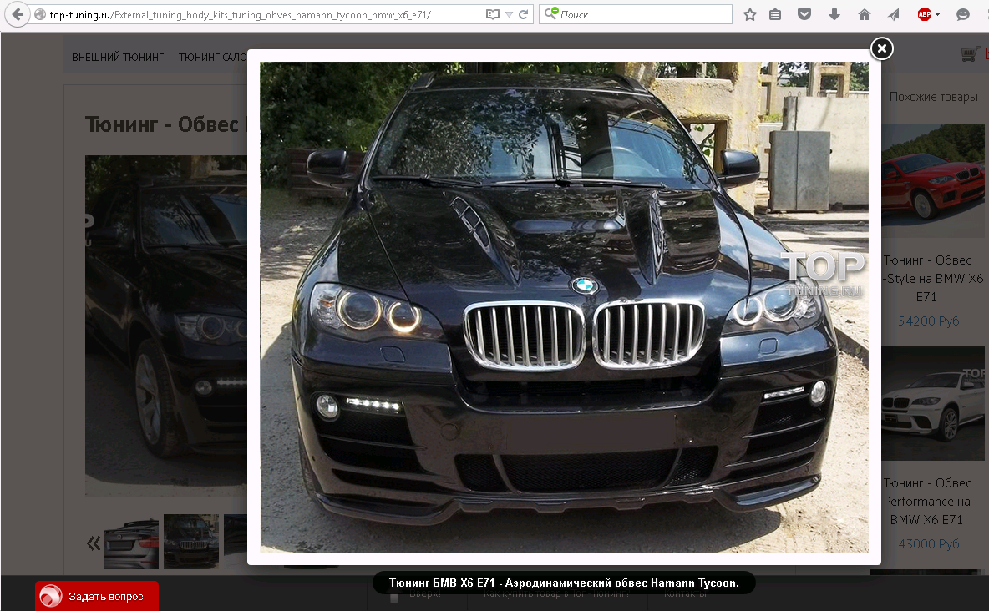This screenshot has height=611, width=989.
Task: Click the Поиск search field
Action: [x=636, y=14]
